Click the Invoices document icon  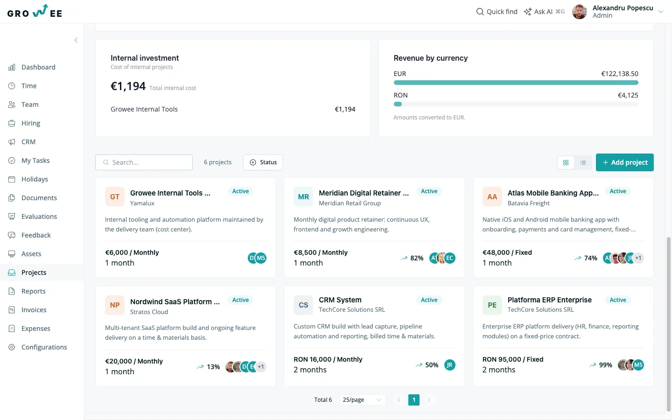tap(12, 310)
